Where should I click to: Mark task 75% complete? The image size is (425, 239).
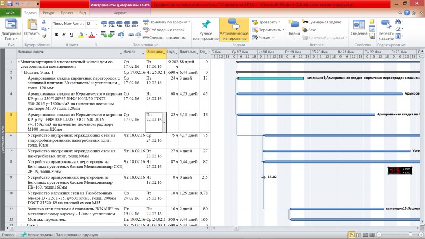(x=127, y=24)
